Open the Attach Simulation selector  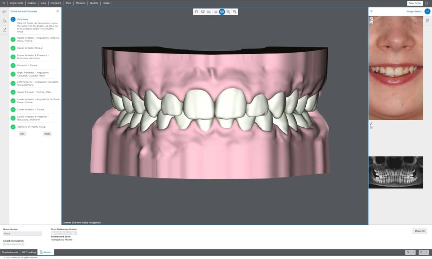tap(14, 244)
